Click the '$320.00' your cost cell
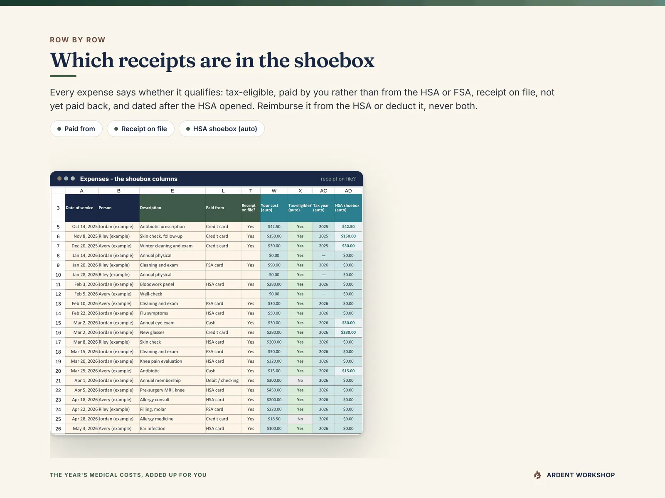This screenshot has height=498, width=665. coord(274,361)
